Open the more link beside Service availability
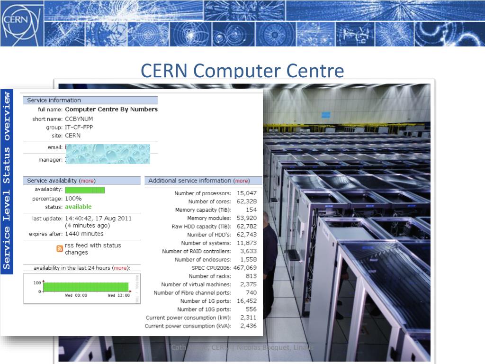 point(87,181)
